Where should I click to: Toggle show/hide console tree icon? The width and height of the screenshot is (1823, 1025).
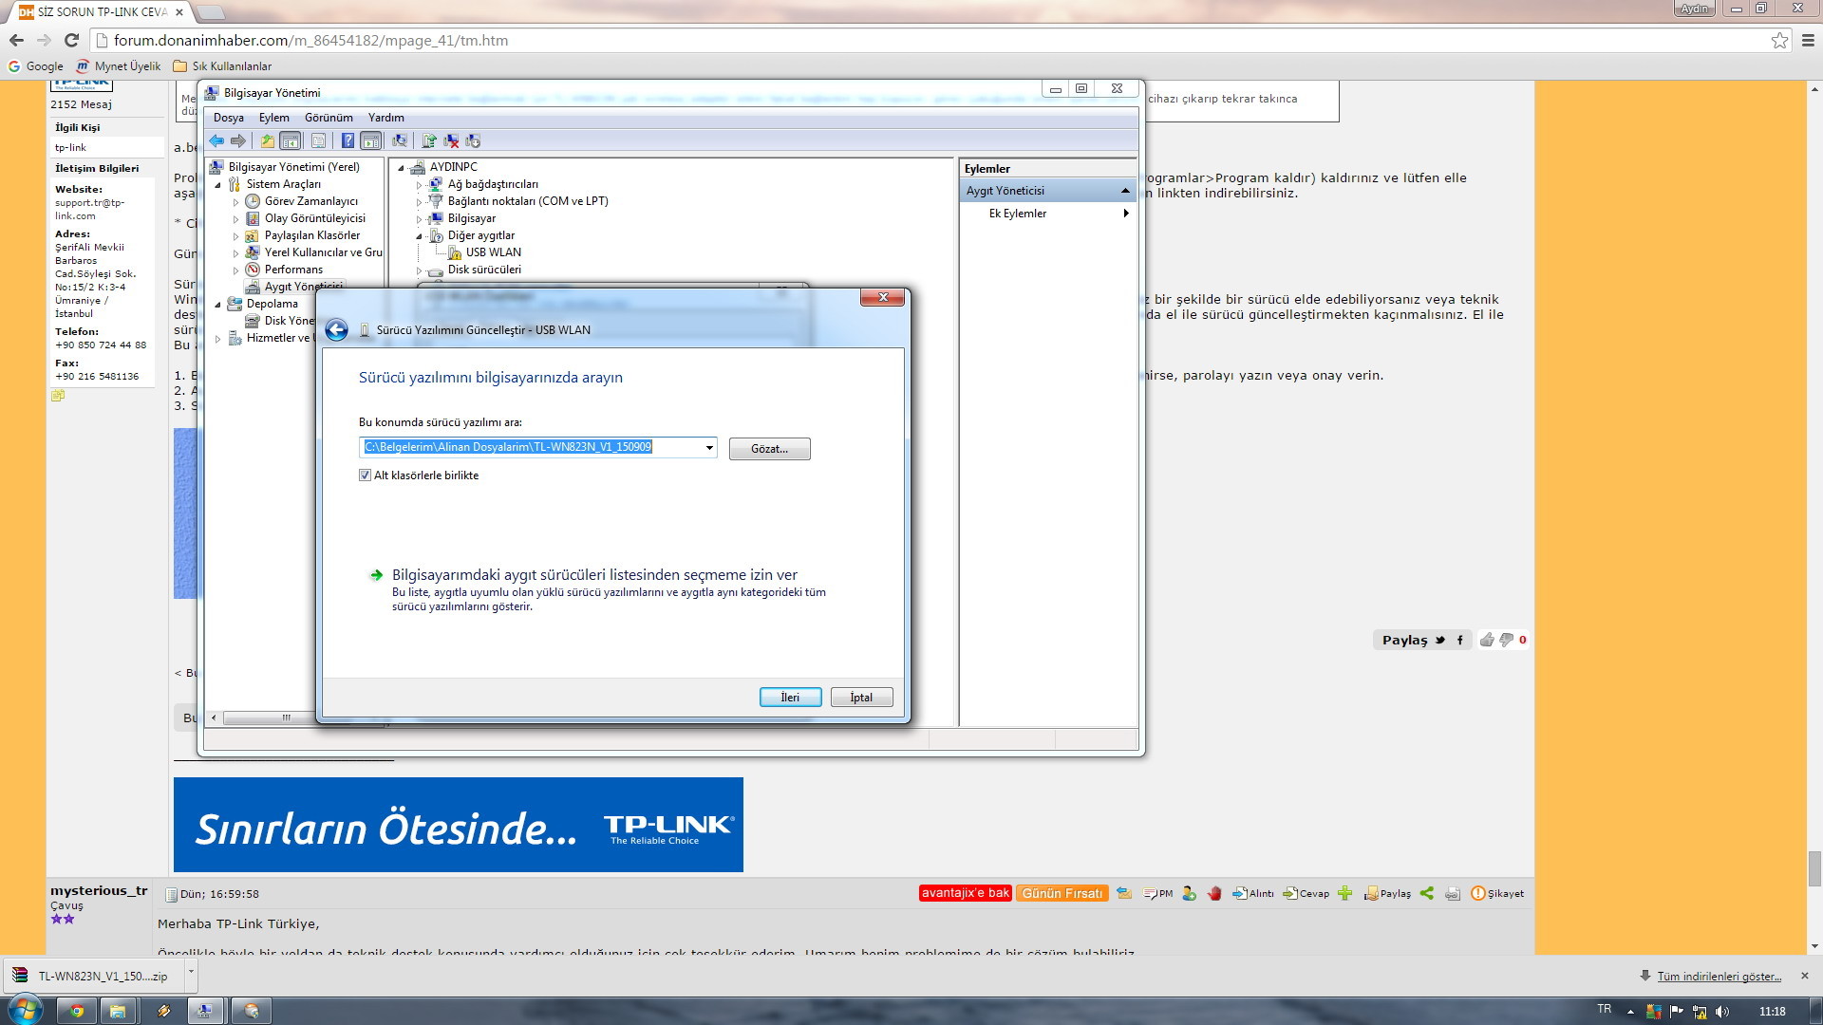tap(291, 140)
